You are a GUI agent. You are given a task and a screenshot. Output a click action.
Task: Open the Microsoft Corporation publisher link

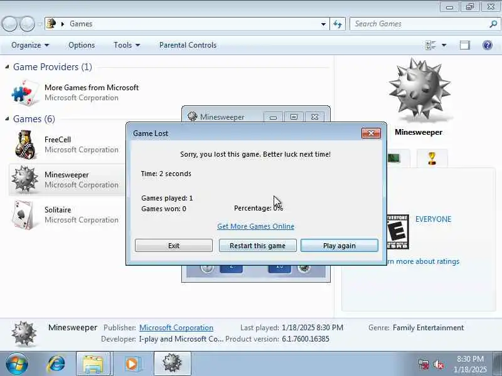(176, 328)
